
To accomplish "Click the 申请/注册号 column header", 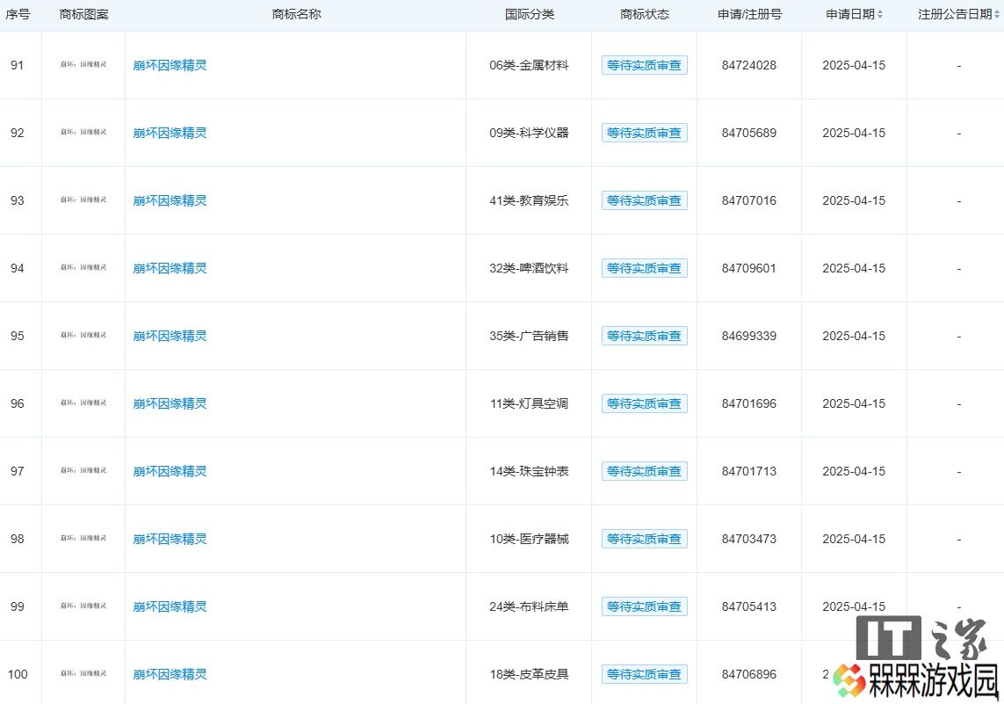I will pos(749,14).
